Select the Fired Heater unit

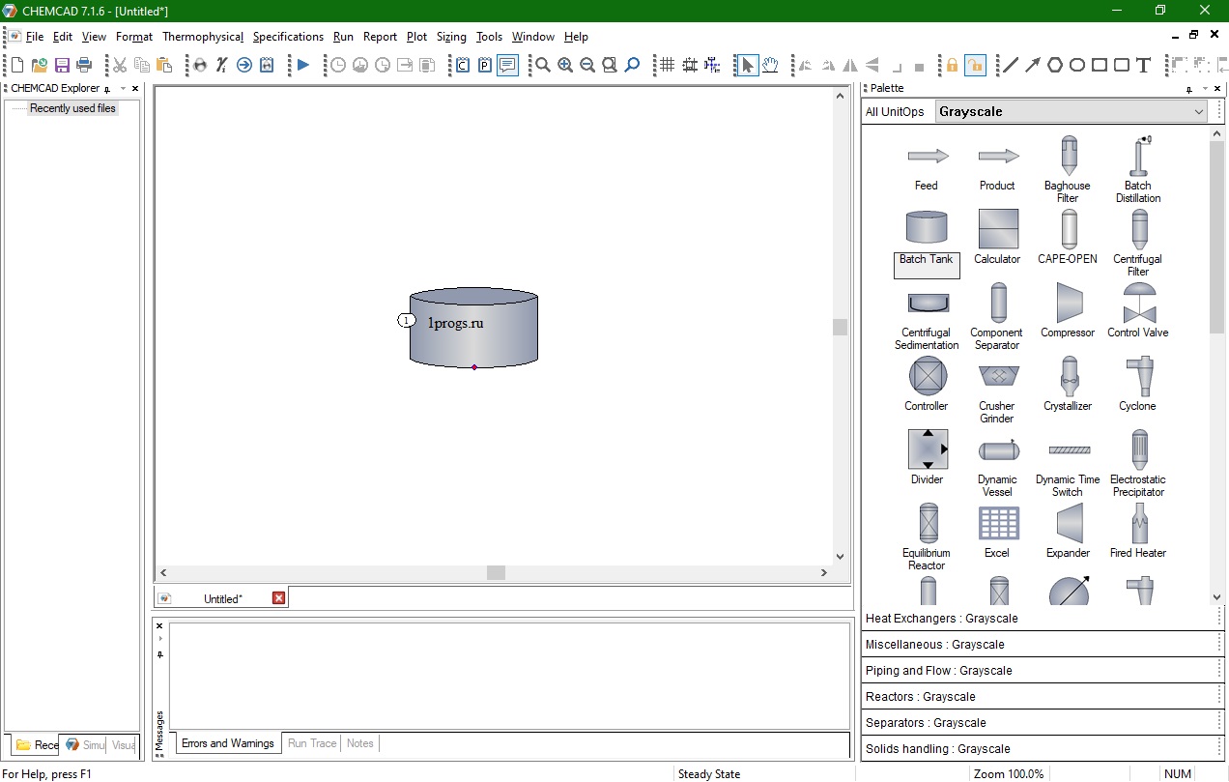pyautogui.click(x=1138, y=532)
